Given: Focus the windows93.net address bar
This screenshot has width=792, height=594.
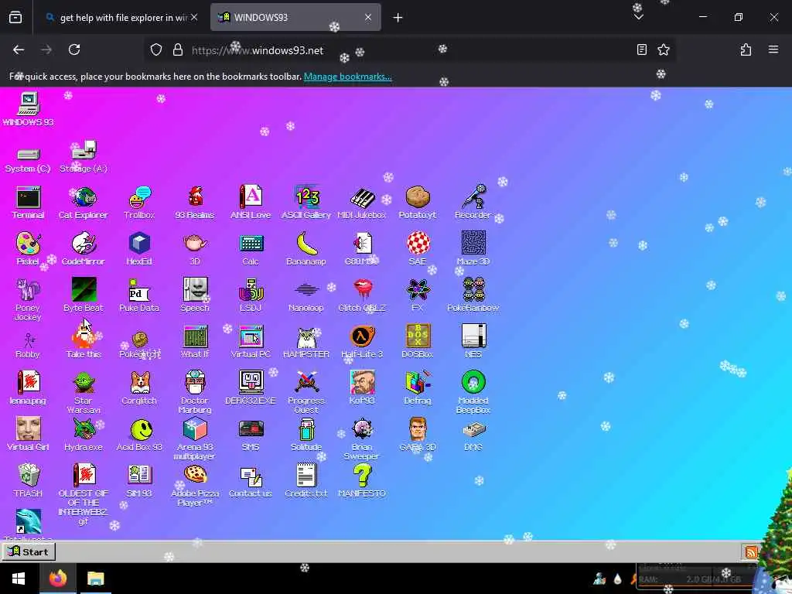Looking at the screenshot, I should 409,50.
